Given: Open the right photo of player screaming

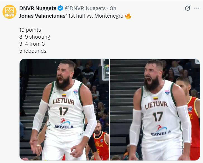Looking at the screenshot, I should [155, 110].
